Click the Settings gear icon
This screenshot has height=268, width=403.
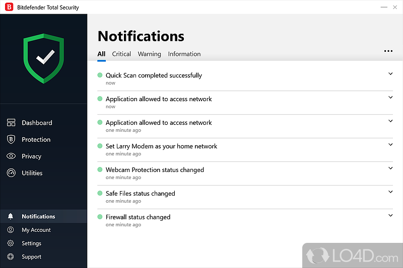11,243
